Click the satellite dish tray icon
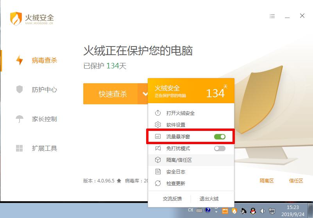Viewport: 313px width, 218px height. click(243, 211)
